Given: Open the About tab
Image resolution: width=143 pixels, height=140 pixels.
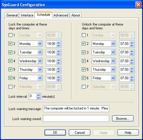Looking at the screenshot, I should [76, 15].
